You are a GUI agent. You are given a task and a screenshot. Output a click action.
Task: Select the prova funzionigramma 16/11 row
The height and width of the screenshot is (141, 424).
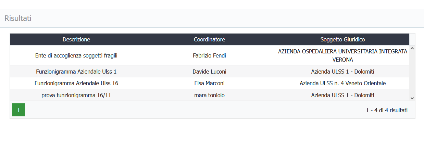pos(210,95)
